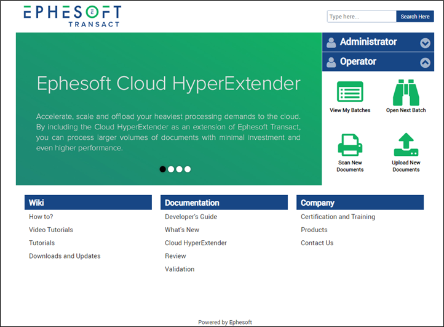Open the Tutorials link under Wiki
Screen dimensions: 444x327
42,243
